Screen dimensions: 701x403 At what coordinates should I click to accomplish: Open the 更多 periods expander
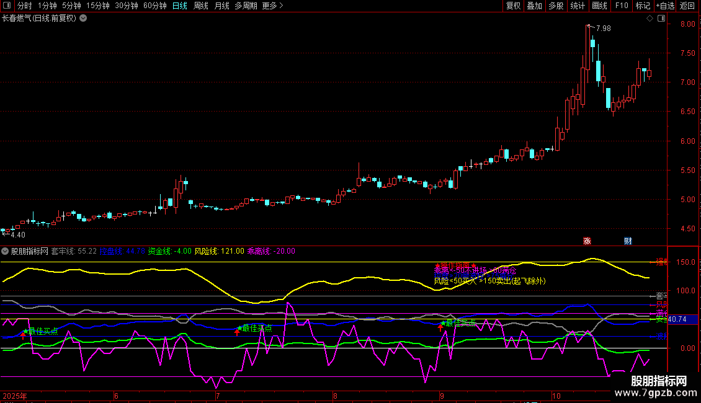coord(272,6)
